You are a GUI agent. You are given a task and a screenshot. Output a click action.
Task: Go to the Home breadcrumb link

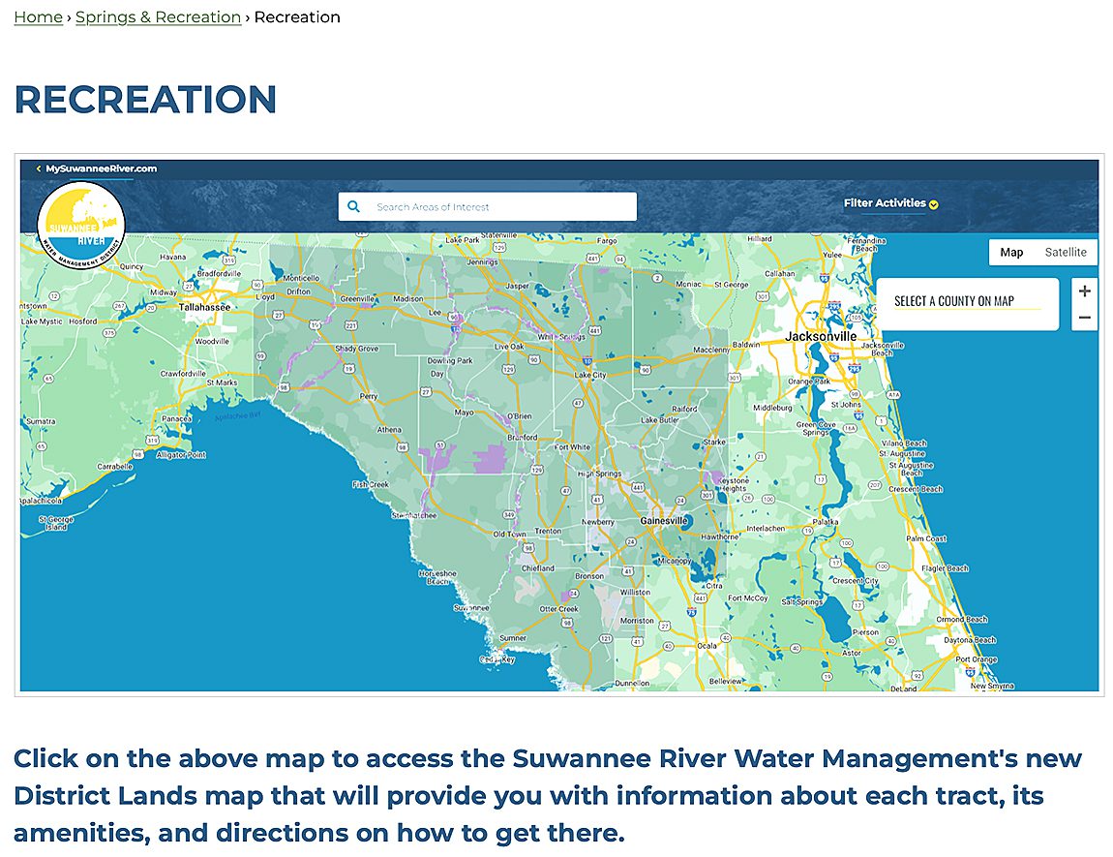[38, 17]
